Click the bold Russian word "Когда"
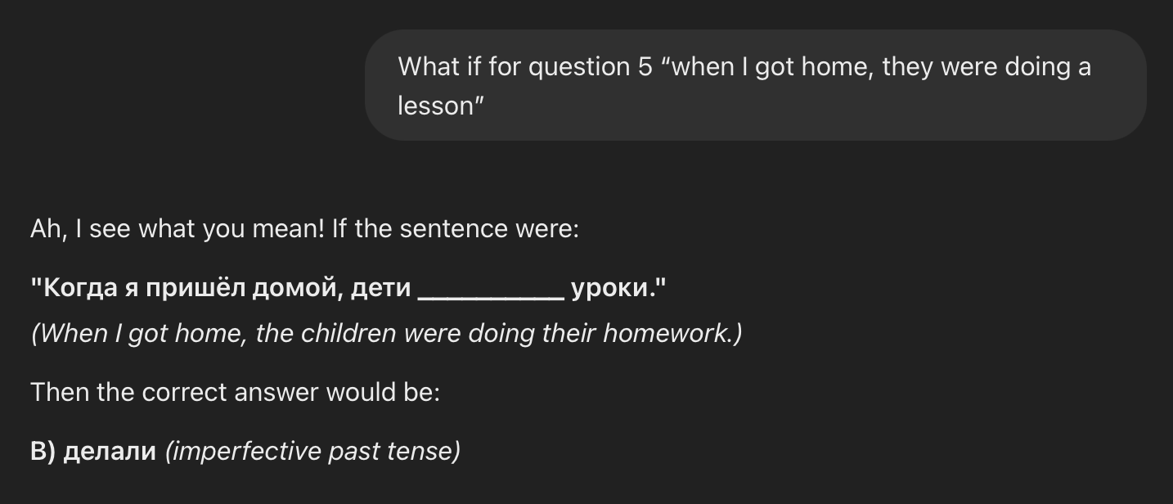The image size is (1173, 504). click(77, 288)
